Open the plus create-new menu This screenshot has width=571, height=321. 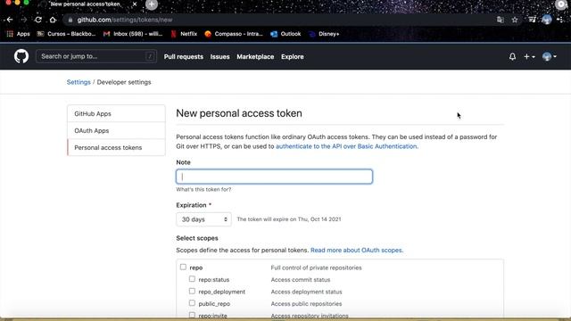coord(529,56)
